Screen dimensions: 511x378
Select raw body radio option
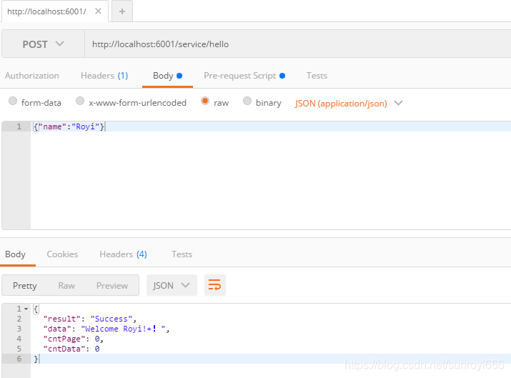[x=205, y=101]
